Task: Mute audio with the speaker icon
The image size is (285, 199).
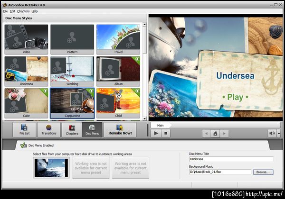Action: (x=272, y=134)
